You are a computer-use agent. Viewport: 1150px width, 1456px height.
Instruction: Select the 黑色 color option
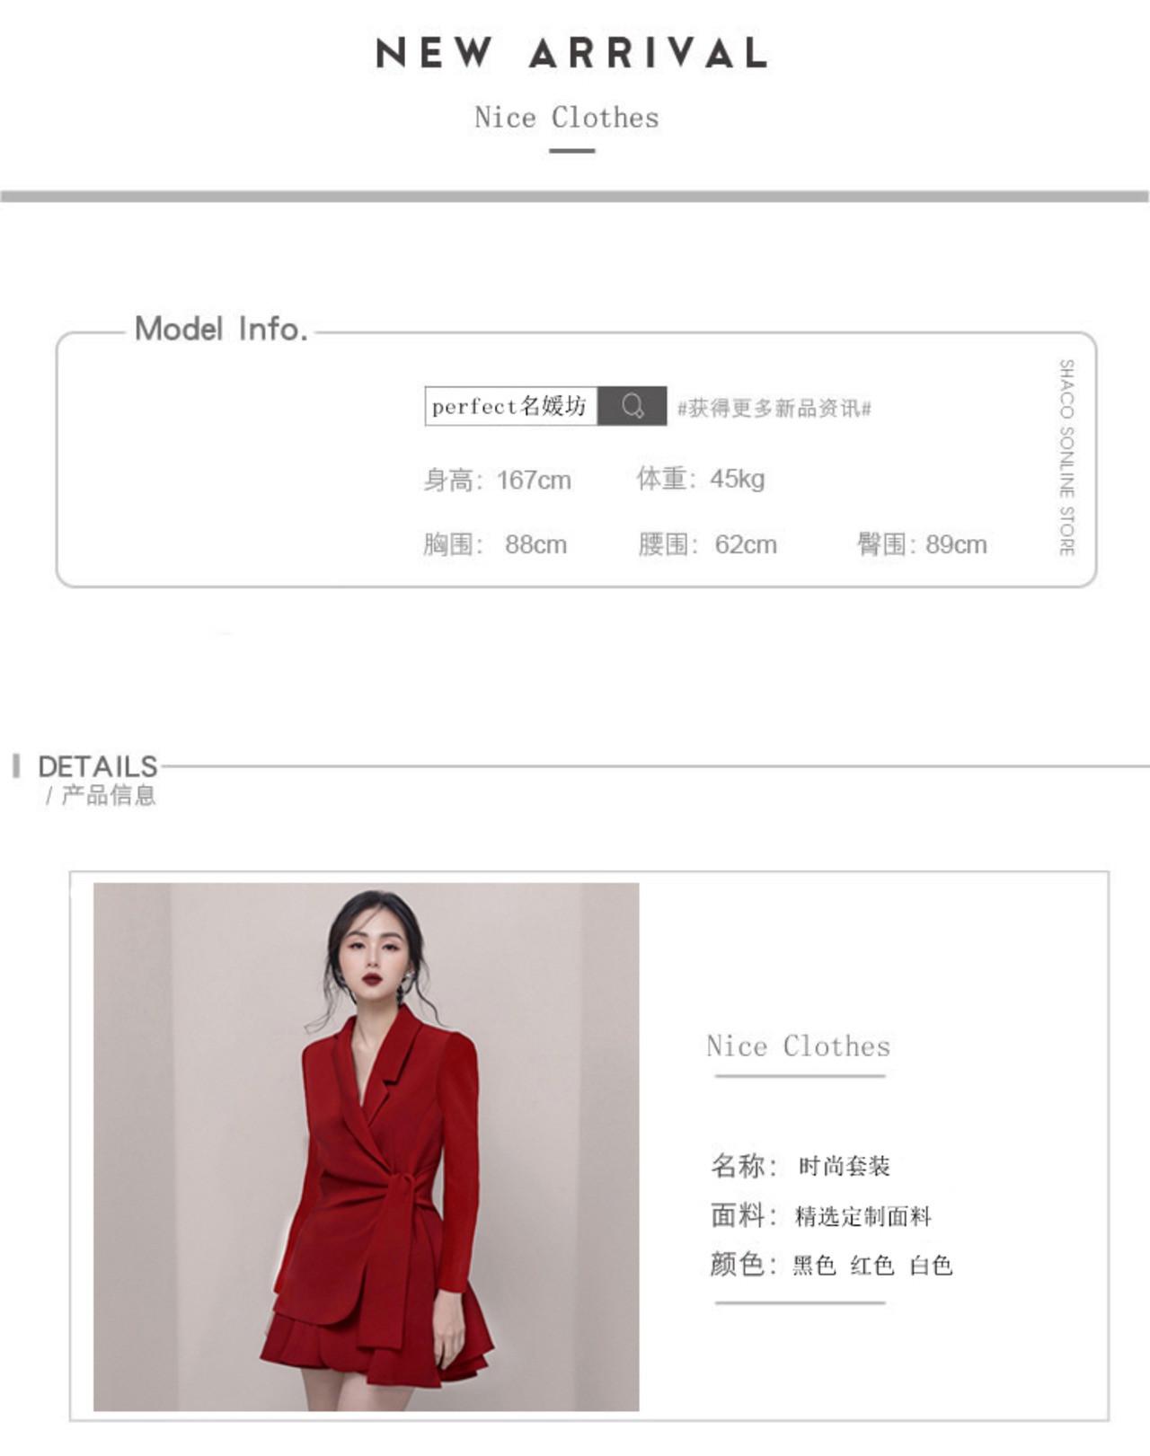point(814,1266)
